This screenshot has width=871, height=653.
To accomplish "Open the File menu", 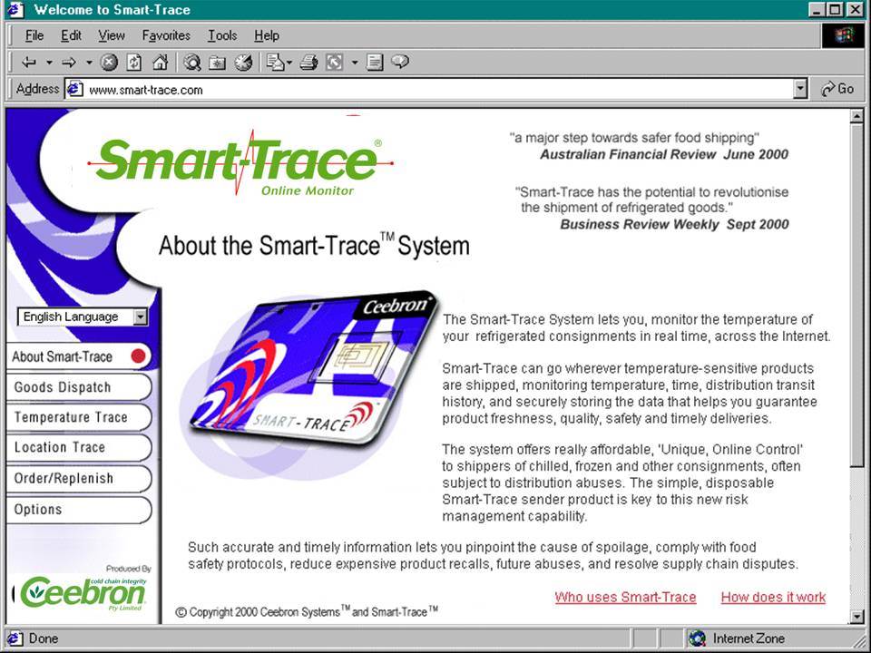I will [34, 35].
